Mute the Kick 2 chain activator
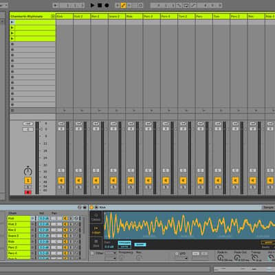This screenshot has width=275, height=275. click(65, 224)
